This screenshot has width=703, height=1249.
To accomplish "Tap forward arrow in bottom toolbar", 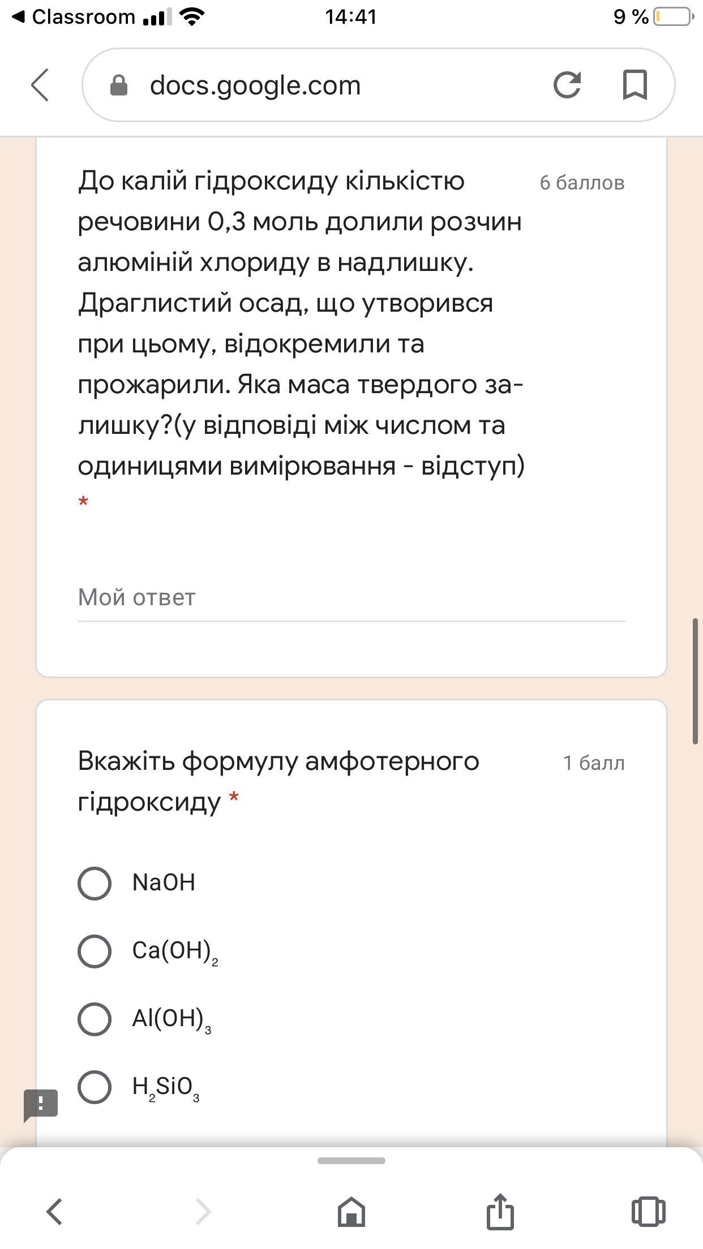I will click(203, 1211).
